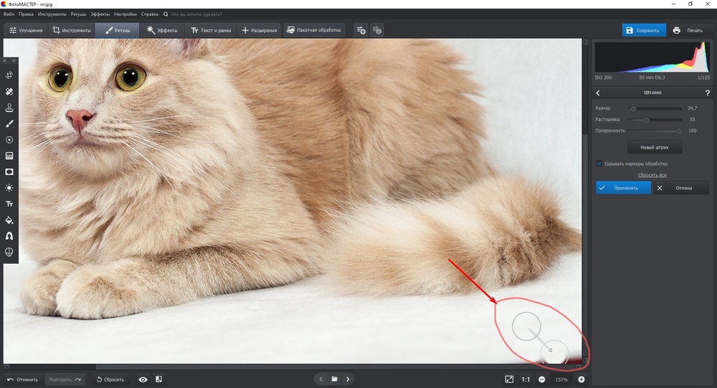Choose the brush tool in left sidebar

[9, 124]
